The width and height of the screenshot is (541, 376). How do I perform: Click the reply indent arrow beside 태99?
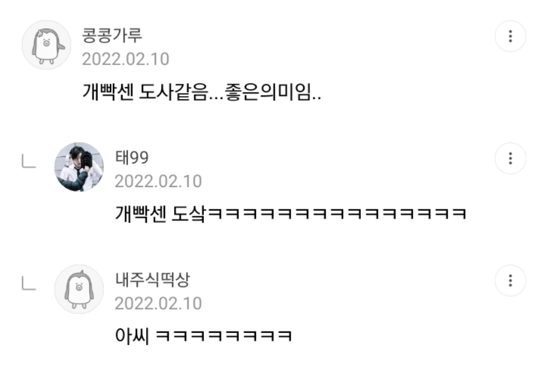click(x=29, y=162)
